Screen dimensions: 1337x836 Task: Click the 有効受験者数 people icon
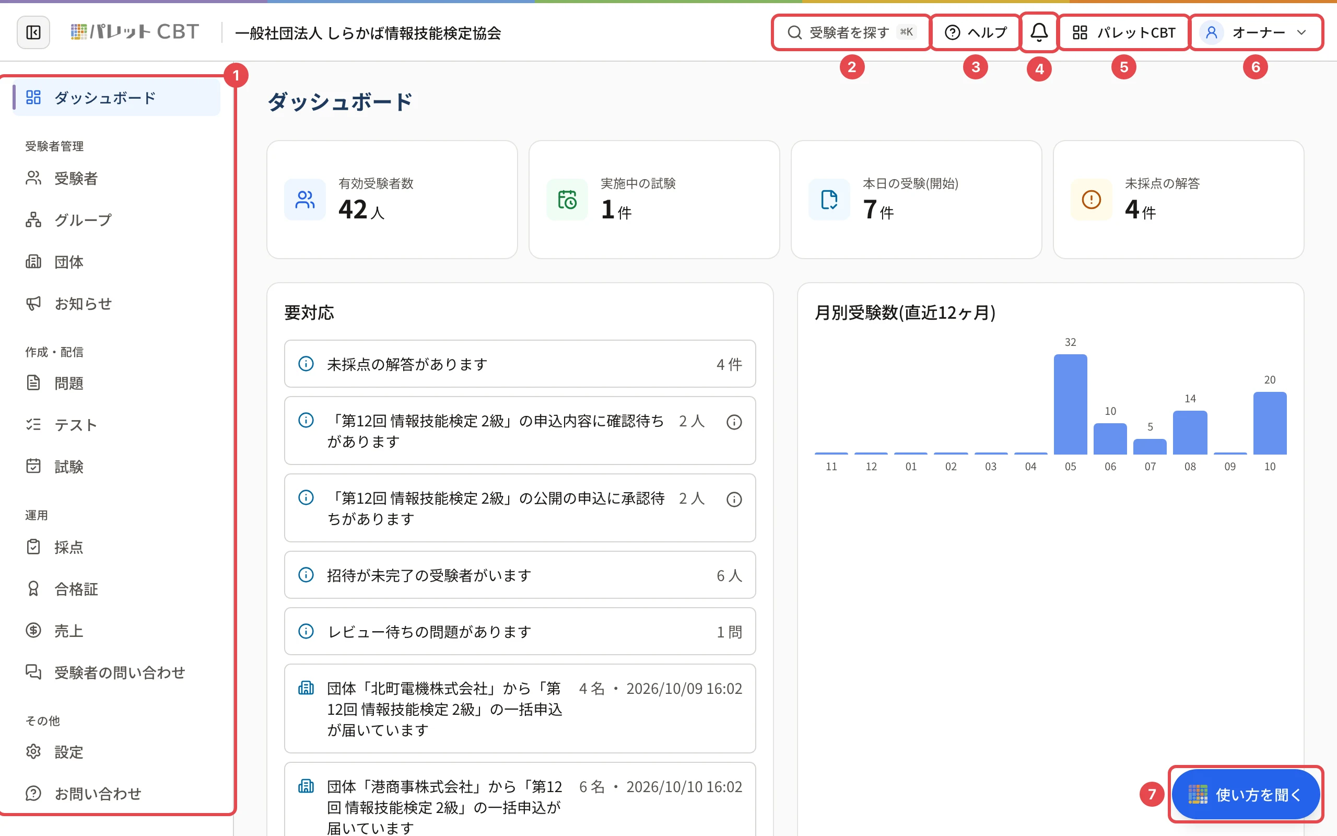(x=305, y=200)
